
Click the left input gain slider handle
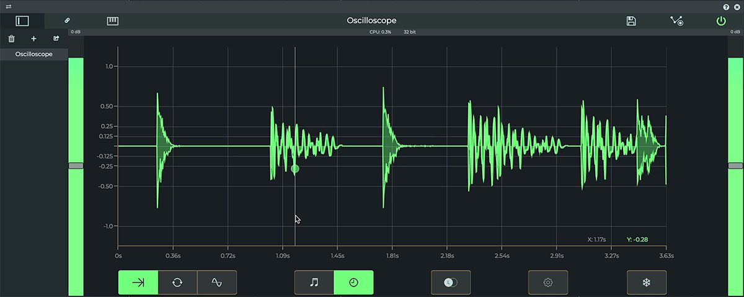(x=76, y=166)
